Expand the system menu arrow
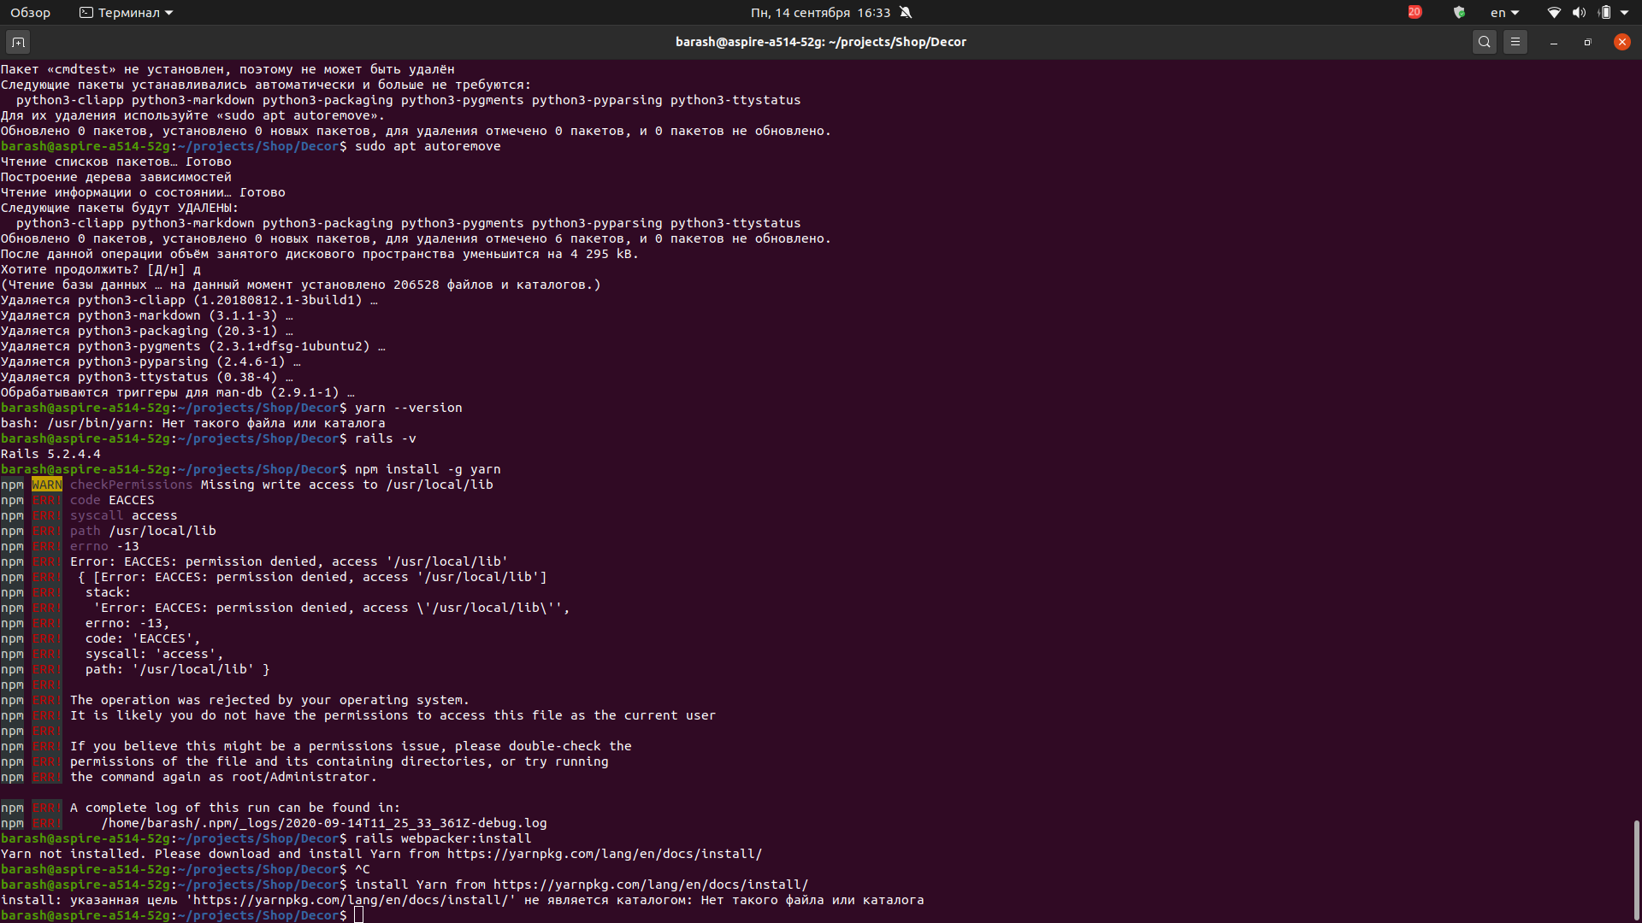 coord(1624,13)
